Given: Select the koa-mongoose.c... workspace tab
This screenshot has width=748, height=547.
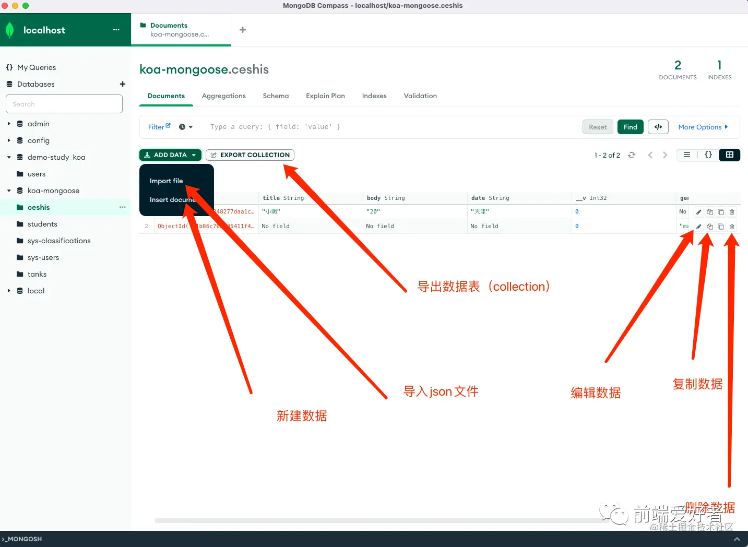Looking at the screenshot, I should (181, 30).
